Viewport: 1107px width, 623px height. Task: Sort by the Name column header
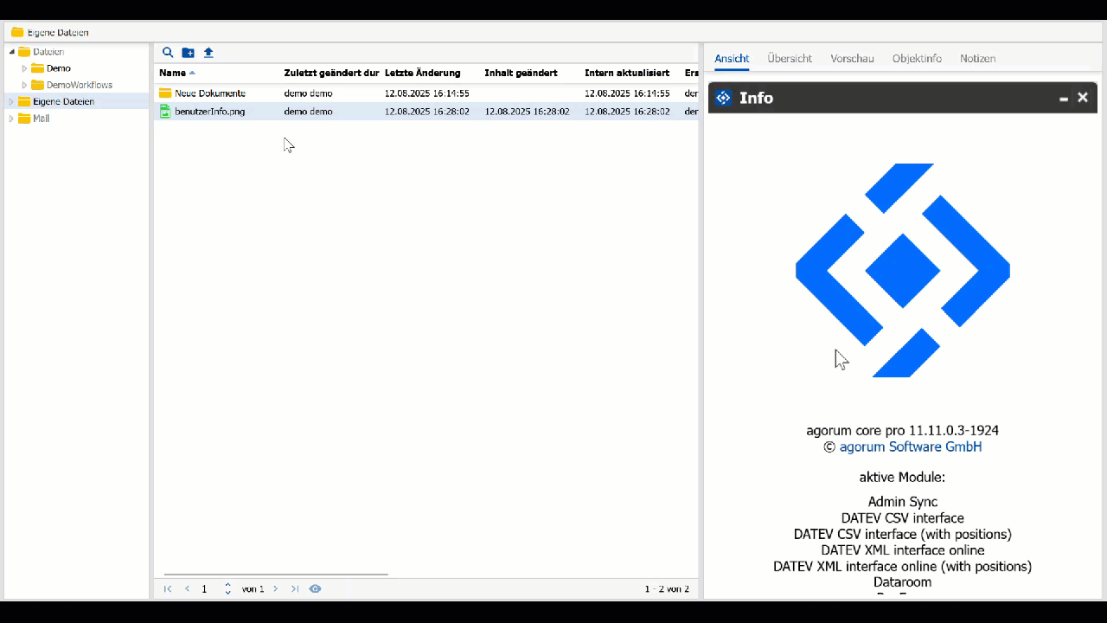[x=172, y=74]
